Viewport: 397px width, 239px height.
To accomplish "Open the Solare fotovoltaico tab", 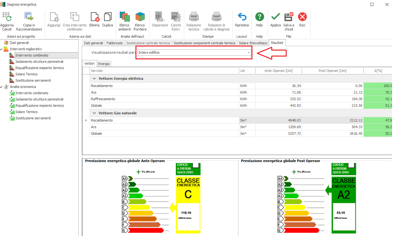I will pos(253,43).
